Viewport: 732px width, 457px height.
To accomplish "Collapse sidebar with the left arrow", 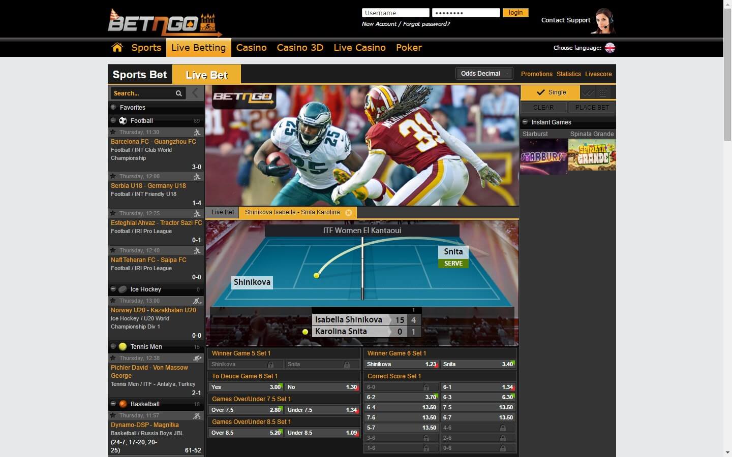I will tap(195, 93).
